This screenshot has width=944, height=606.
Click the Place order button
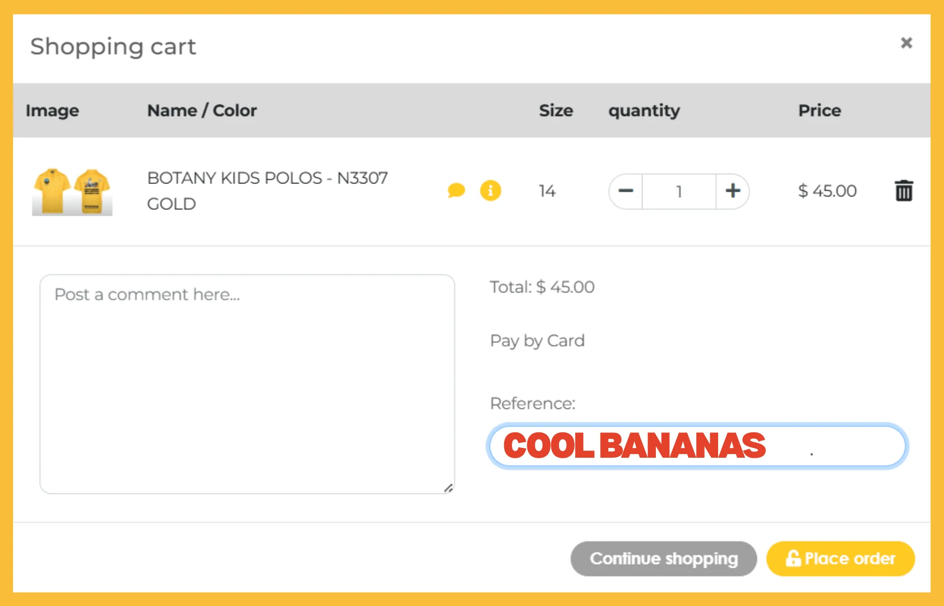(x=840, y=558)
